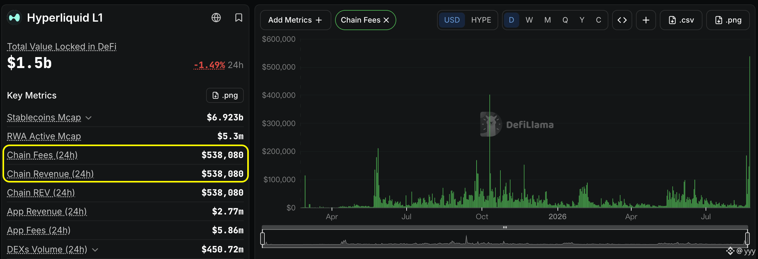
Task: Click the $2.77m App Revenue value
Action: [228, 211]
